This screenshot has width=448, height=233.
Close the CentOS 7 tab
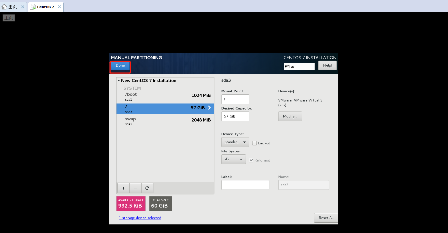[59, 7]
